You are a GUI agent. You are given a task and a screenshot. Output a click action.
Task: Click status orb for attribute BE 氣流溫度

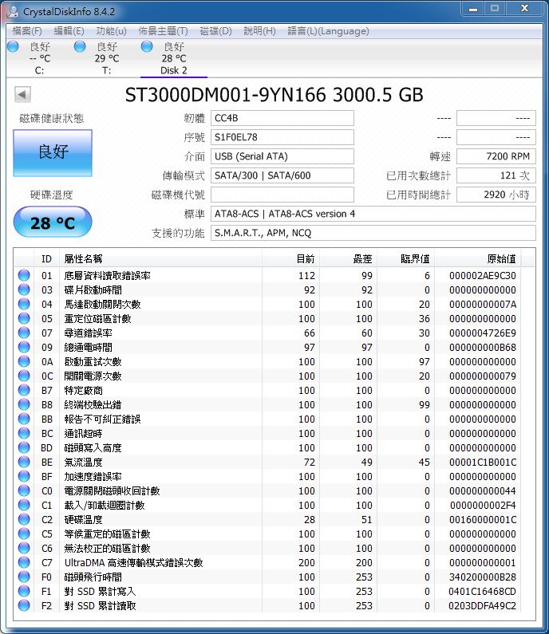[24, 463]
